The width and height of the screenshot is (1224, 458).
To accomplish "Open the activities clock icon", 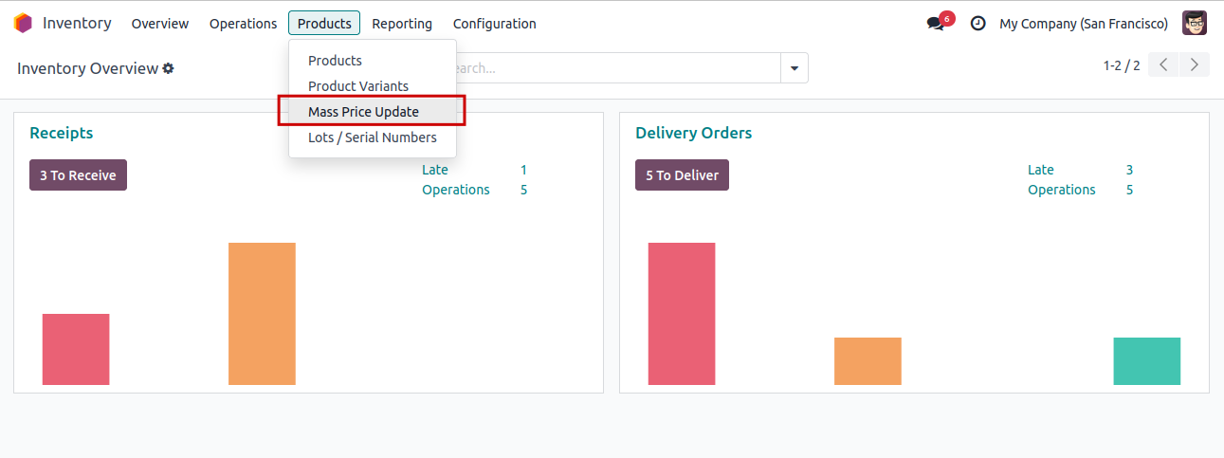I will (977, 24).
